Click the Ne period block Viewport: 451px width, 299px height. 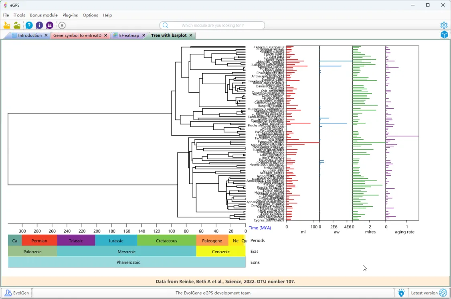[236, 240]
